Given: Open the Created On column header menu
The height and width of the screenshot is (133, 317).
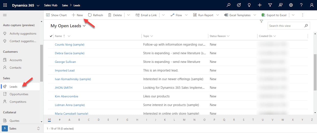Looking at the screenshot, I should tap(267, 36).
